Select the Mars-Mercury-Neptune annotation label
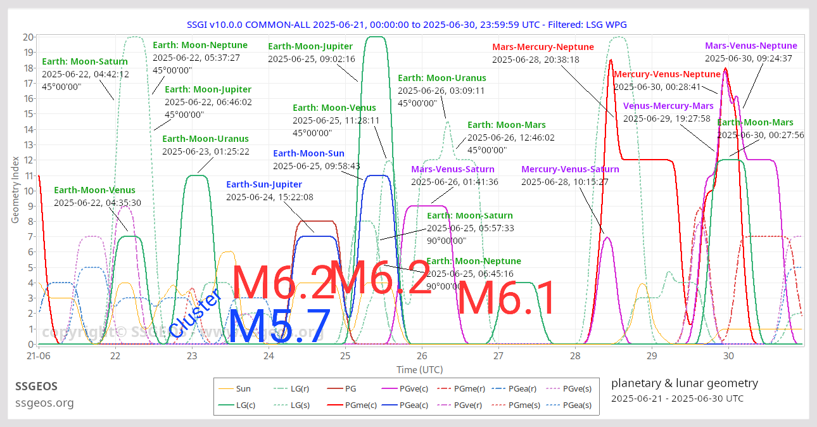Viewport: 817px width, 427px height. coord(543,47)
